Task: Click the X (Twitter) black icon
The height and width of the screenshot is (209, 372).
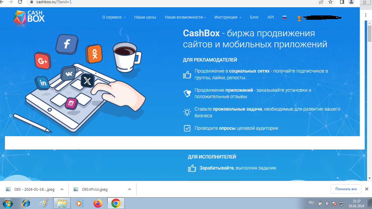Action: 88,81
